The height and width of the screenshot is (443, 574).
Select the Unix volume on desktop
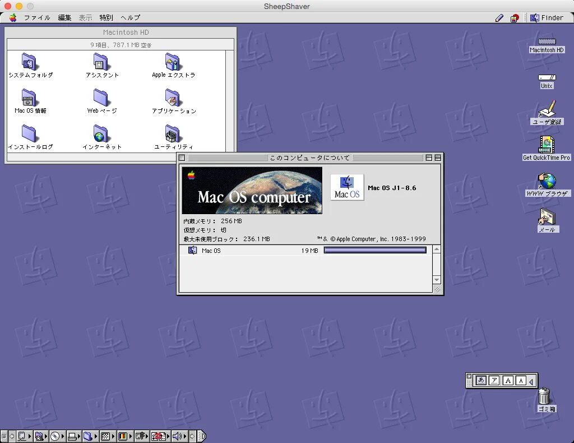click(547, 77)
